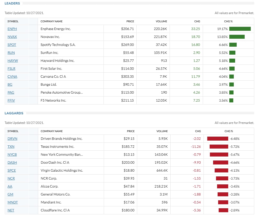Click Alcoa Corp. company name
This screenshot has width=259, height=217.
coord(49,186)
